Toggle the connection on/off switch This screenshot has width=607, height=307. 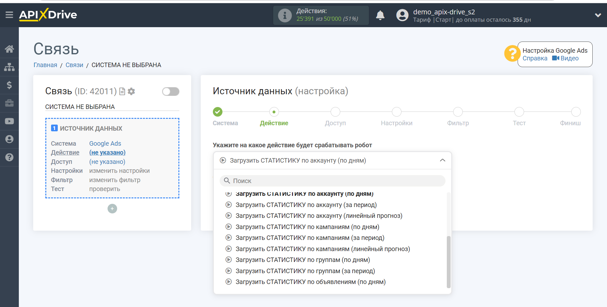170,92
